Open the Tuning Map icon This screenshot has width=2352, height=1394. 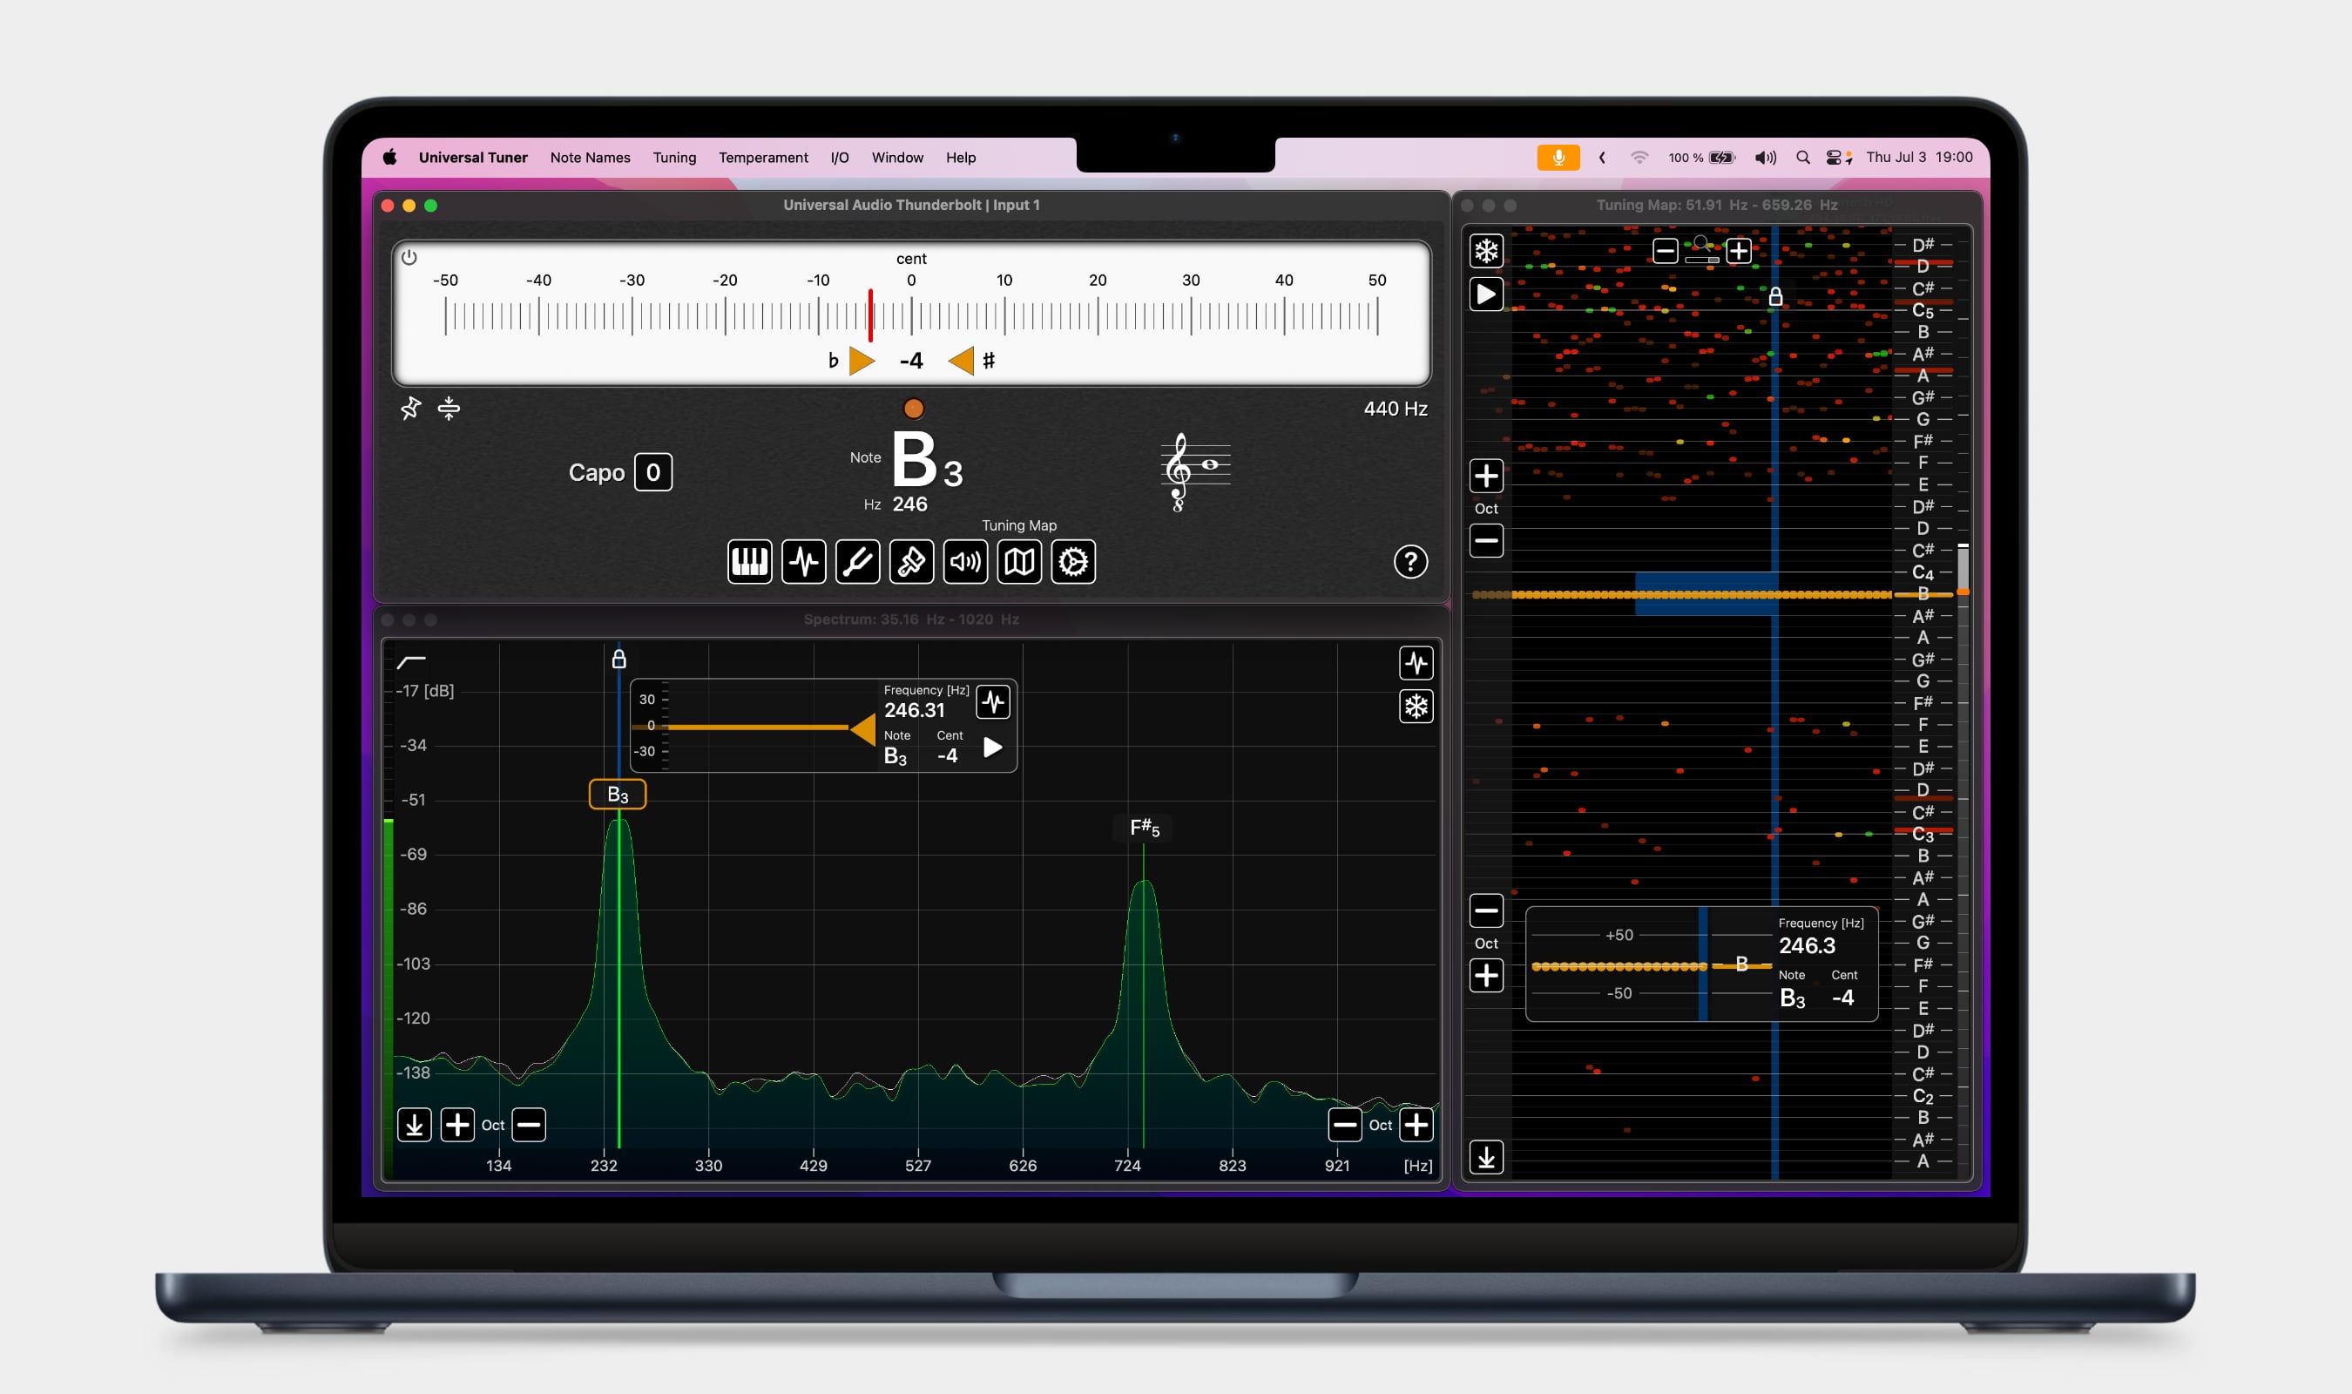click(x=1018, y=562)
